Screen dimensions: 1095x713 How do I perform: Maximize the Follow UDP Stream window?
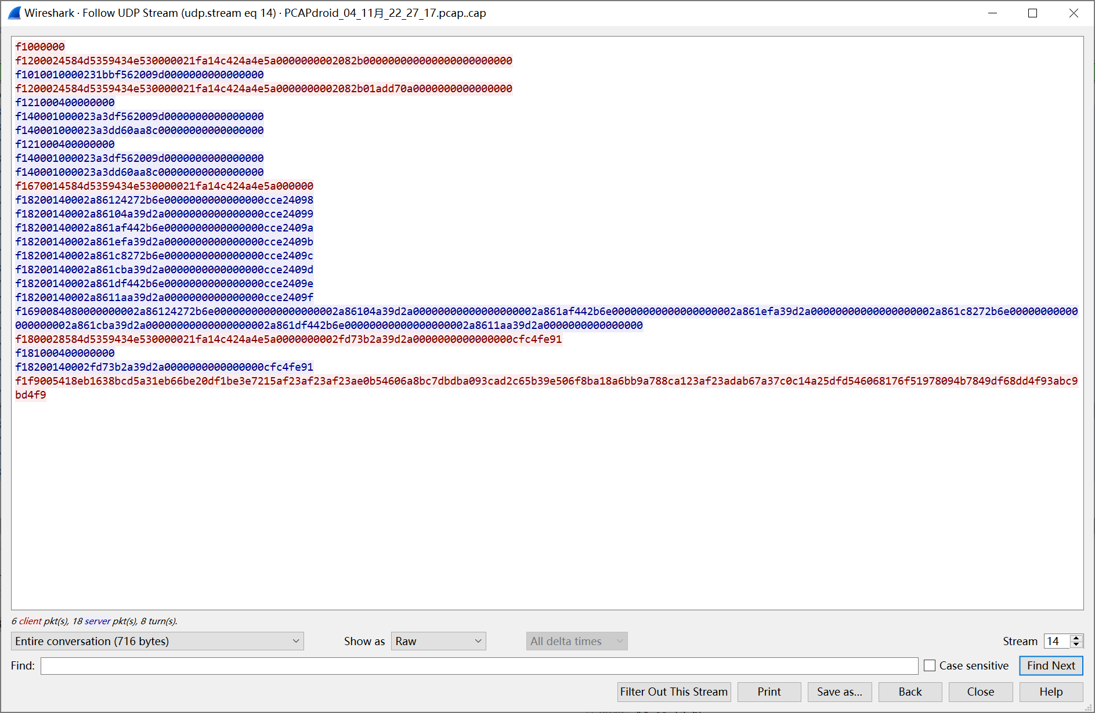[x=1032, y=13]
